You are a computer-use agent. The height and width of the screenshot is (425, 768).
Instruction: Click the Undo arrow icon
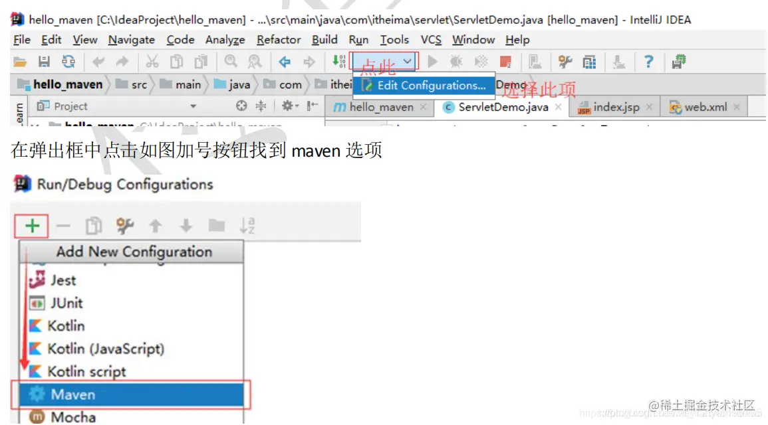(98, 62)
